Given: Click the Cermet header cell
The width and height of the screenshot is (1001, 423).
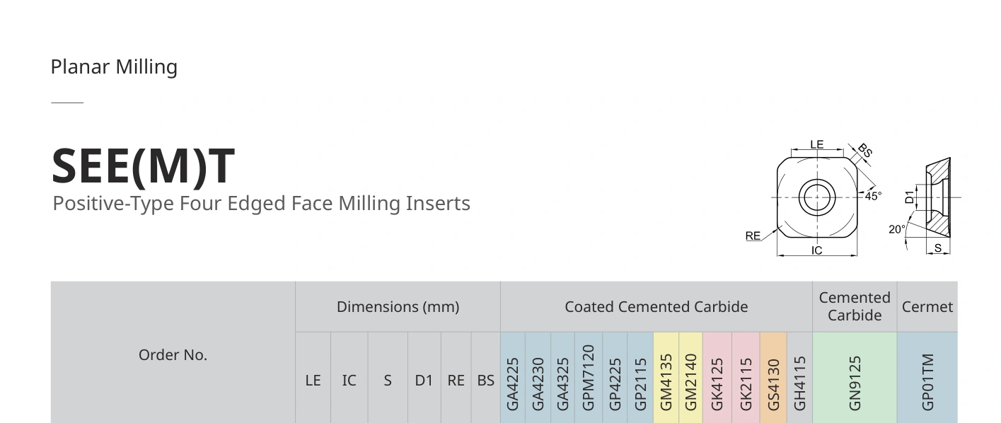Looking at the screenshot, I should pos(927,307).
